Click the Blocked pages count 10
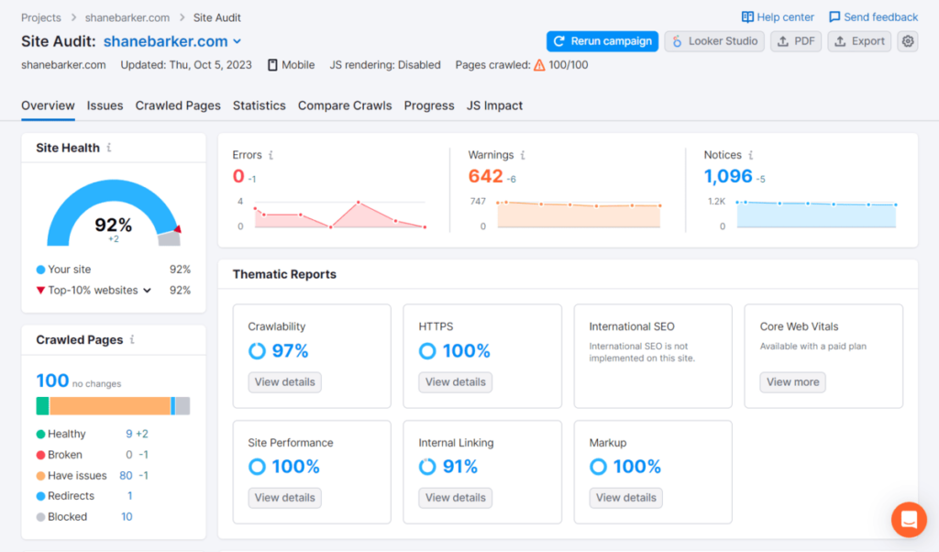This screenshot has width=939, height=552. pyautogui.click(x=127, y=516)
